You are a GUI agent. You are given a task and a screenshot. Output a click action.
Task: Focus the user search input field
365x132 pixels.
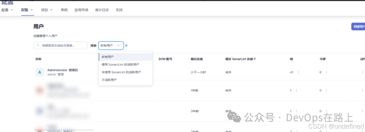[60, 45]
